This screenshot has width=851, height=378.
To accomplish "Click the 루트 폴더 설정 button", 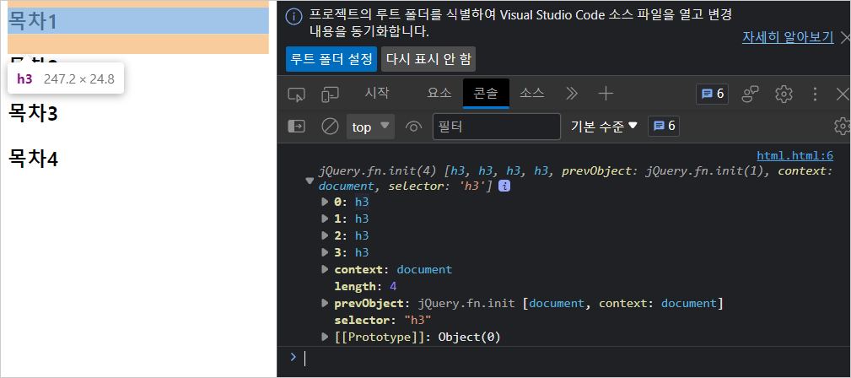I will [331, 59].
